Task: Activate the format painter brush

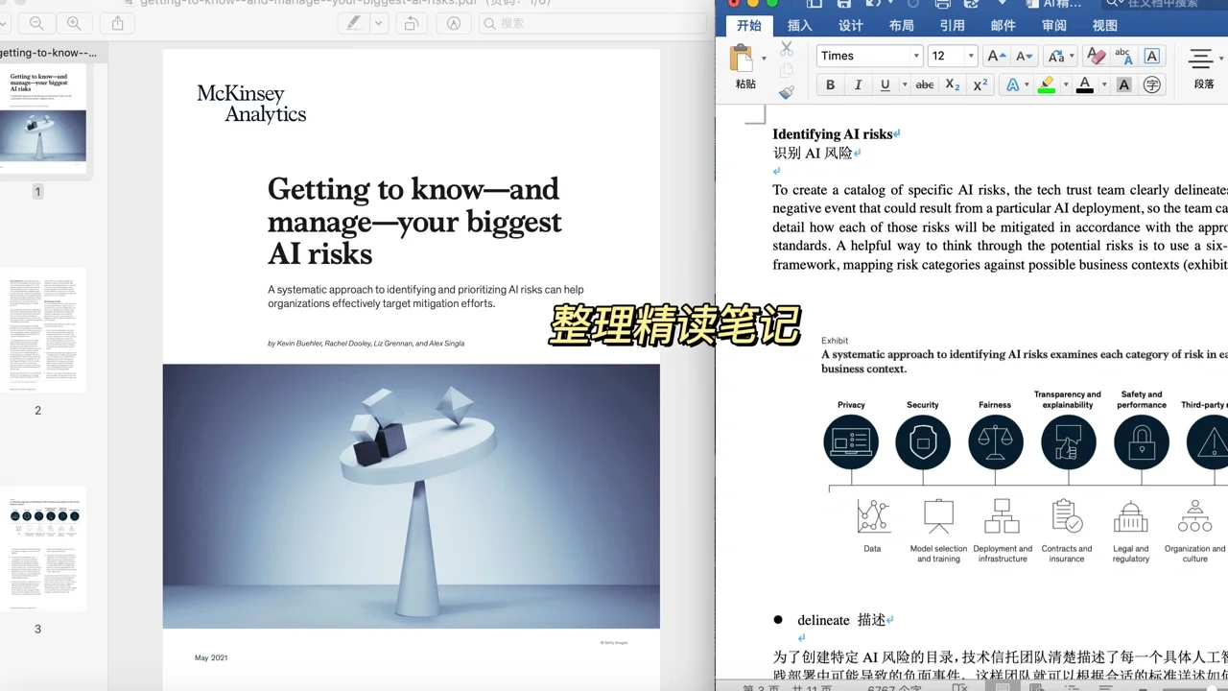Action: (787, 92)
